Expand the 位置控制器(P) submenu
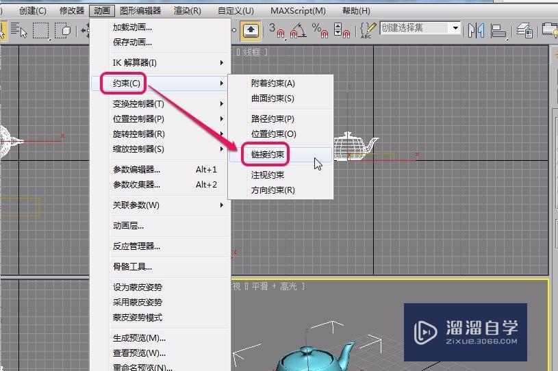This screenshot has width=558, height=371. click(x=160, y=119)
